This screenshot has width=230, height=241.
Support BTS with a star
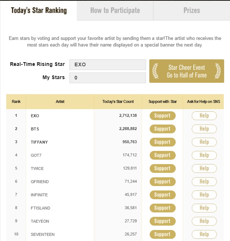pyautogui.click(x=163, y=129)
